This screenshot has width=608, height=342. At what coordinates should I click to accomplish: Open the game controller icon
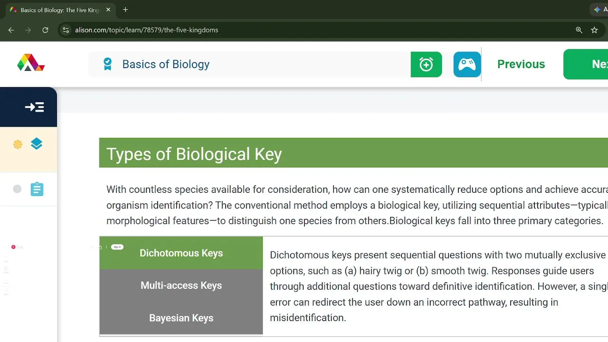467,65
